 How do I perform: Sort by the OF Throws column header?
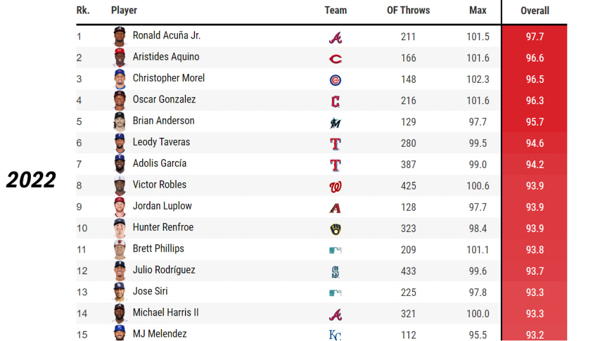pos(408,11)
